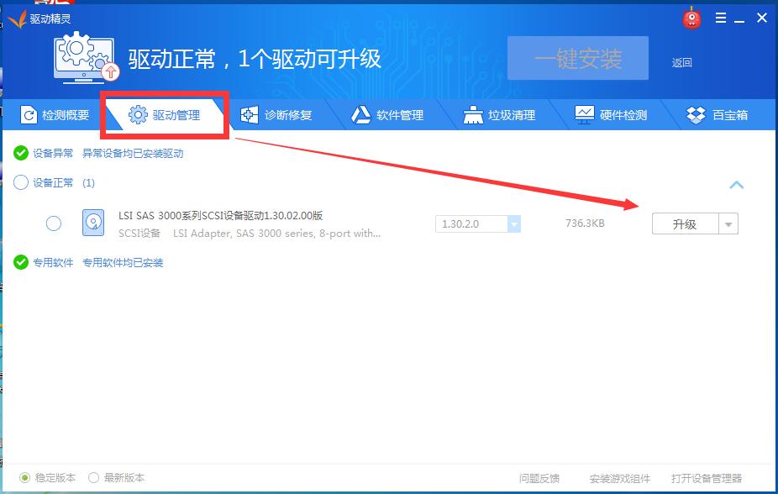Collapse the 设备正常 device list section

tap(738, 184)
